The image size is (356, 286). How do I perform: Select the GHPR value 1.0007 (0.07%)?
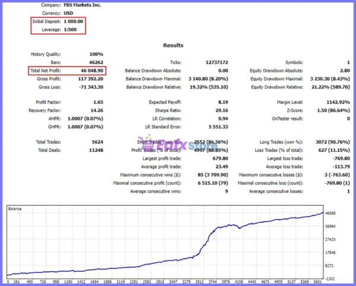85,126
